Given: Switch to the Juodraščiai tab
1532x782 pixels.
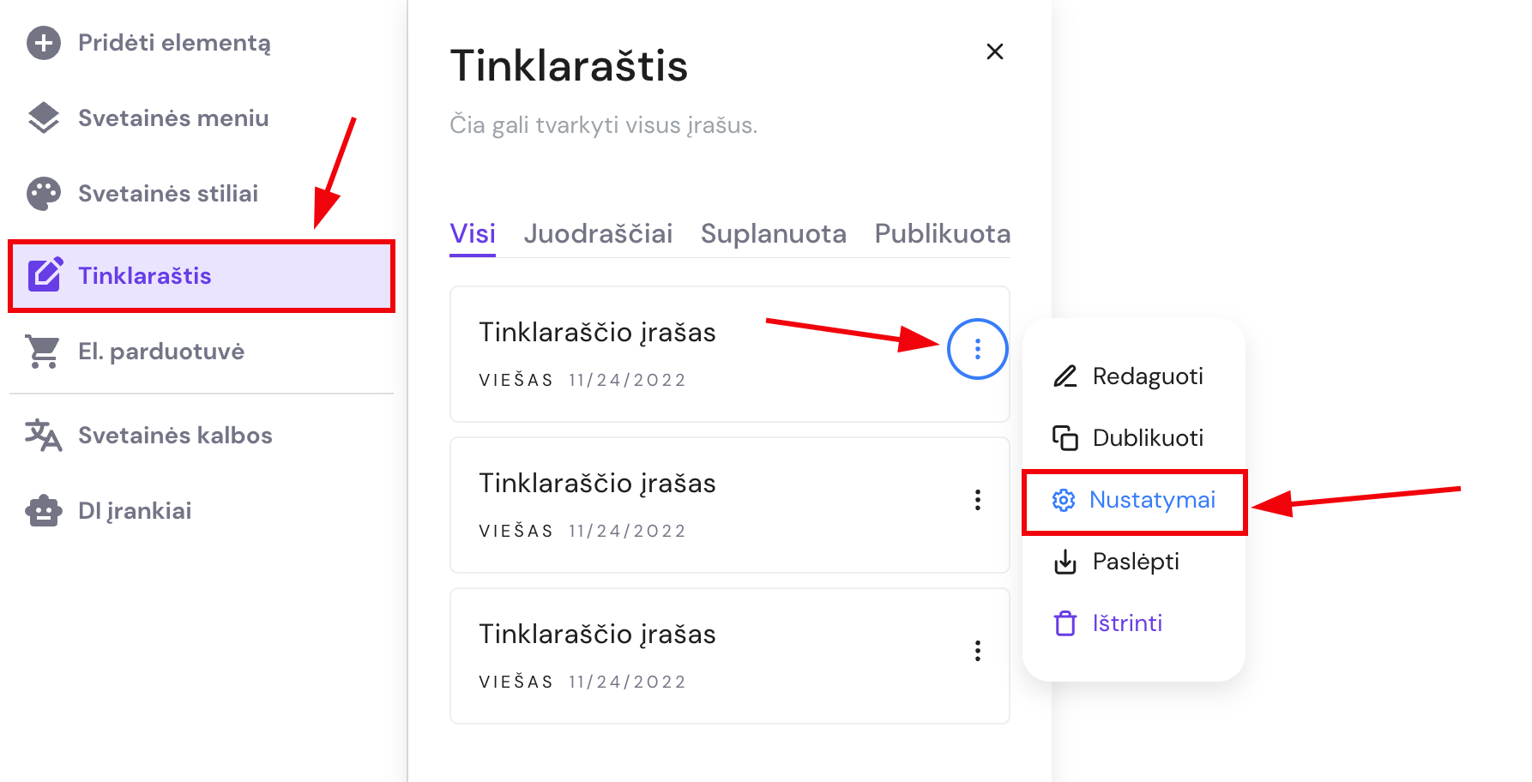Looking at the screenshot, I should [598, 234].
